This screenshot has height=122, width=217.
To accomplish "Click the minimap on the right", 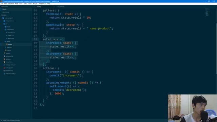I will pos(207,12).
